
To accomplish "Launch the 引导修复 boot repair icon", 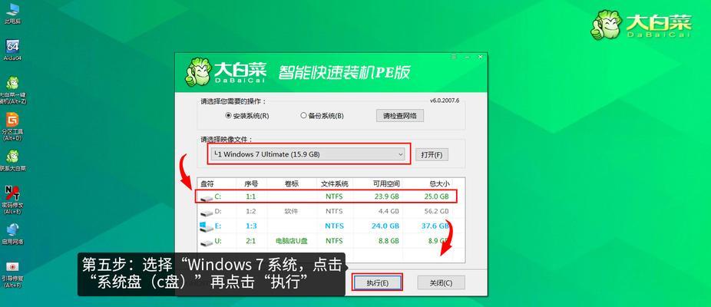I will point(12,274).
